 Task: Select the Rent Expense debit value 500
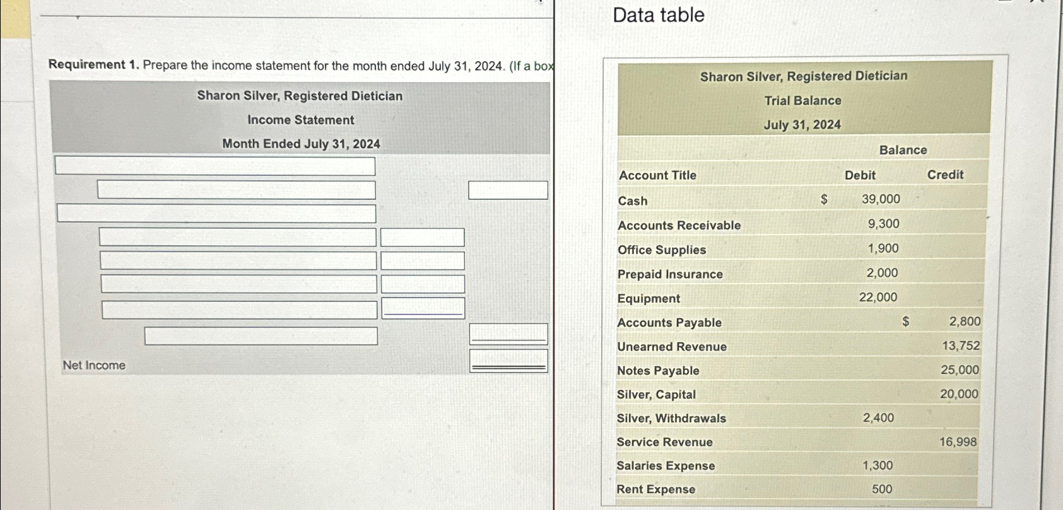pos(882,489)
